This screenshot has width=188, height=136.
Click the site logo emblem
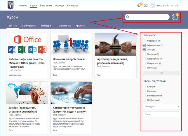click(12, 5)
